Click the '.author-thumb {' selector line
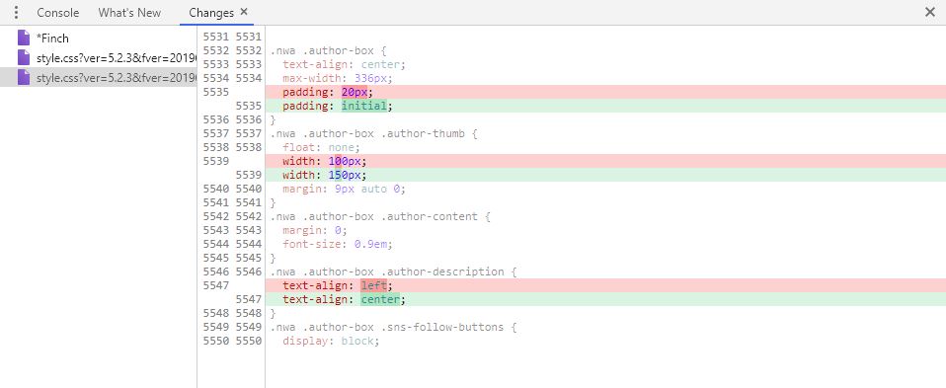 click(x=373, y=134)
